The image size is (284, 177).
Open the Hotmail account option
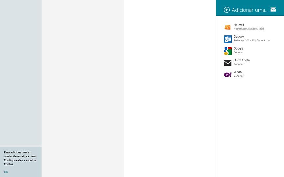pyautogui.click(x=250, y=27)
